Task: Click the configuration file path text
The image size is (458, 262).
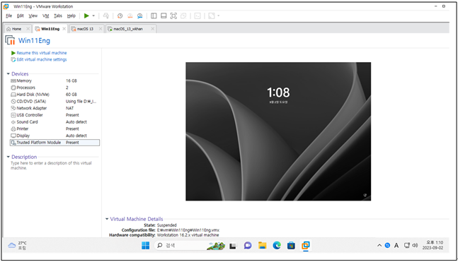Action: (x=188, y=230)
